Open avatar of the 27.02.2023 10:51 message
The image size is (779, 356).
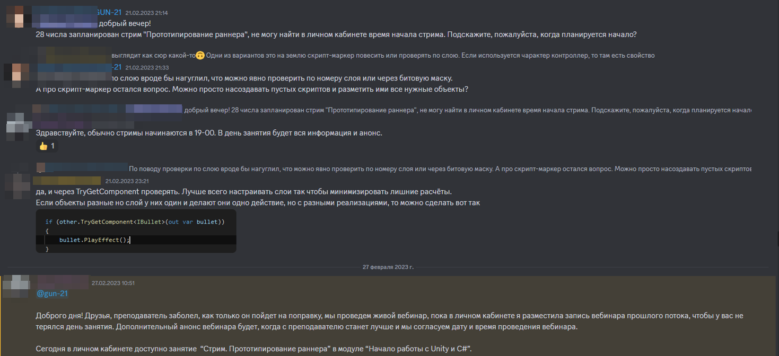pos(17,287)
